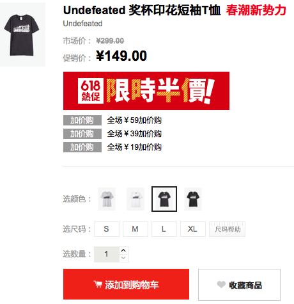Click the 收藏商品 favorite button

coord(239,285)
